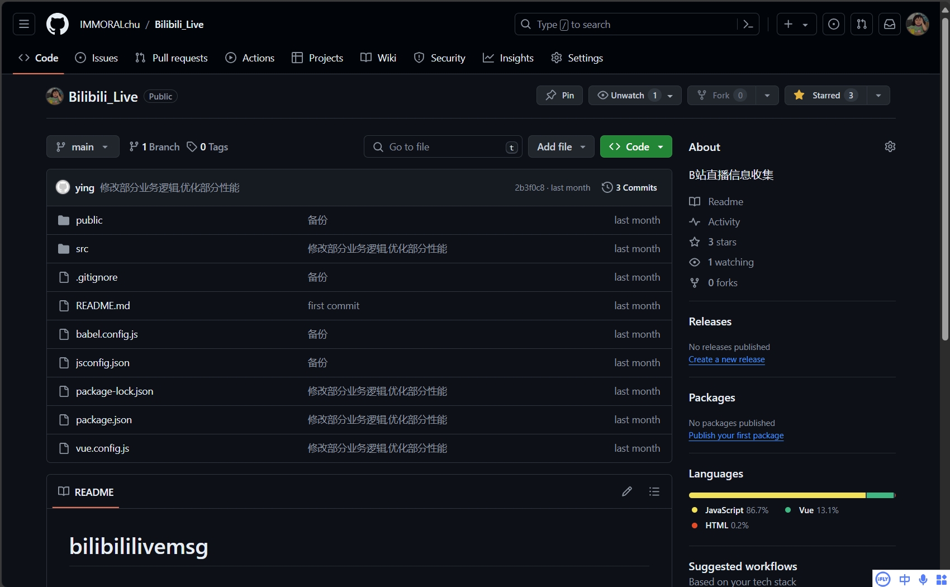Image resolution: width=950 pixels, height=587 pixels.
Task: Switch to the Projects tab
Action: point(317,58)
